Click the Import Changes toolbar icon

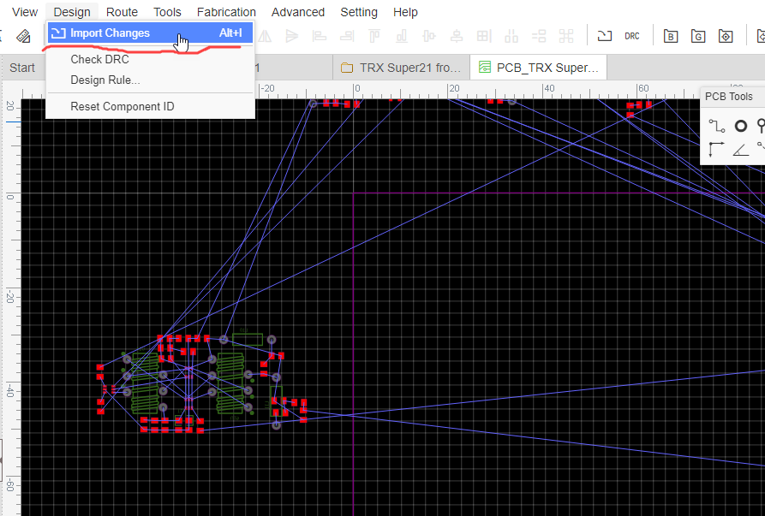(x=605, y=36)
